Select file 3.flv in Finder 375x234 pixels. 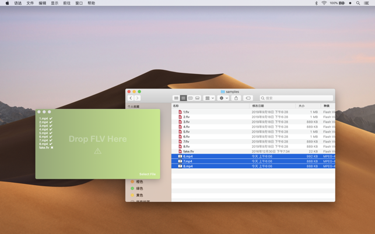[x=253, y=122]
